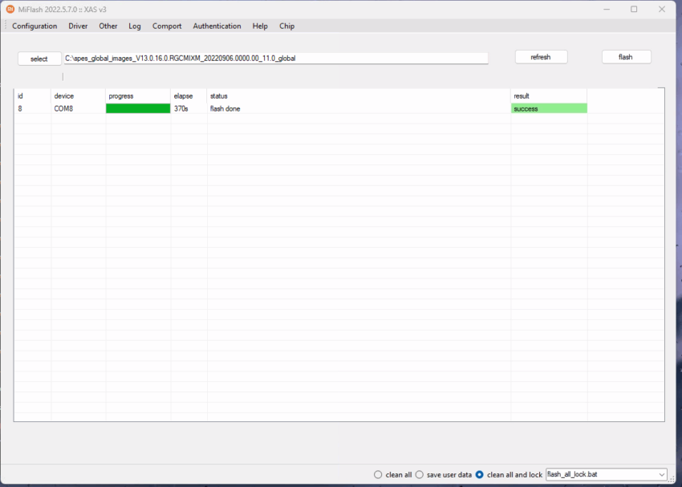Click the MiFlash app icon in title bar

coord(10,9)
